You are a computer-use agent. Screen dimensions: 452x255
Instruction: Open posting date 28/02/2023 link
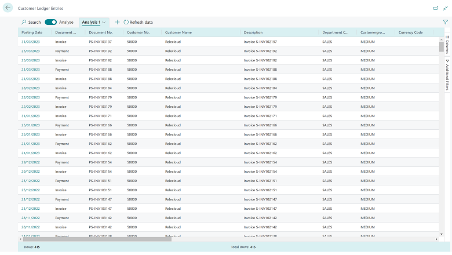pyautogui.click(x=31, y=88)
